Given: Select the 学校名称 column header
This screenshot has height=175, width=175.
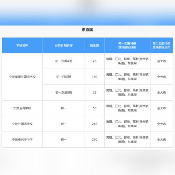Looking at the screenshot, I should point(22,46).
